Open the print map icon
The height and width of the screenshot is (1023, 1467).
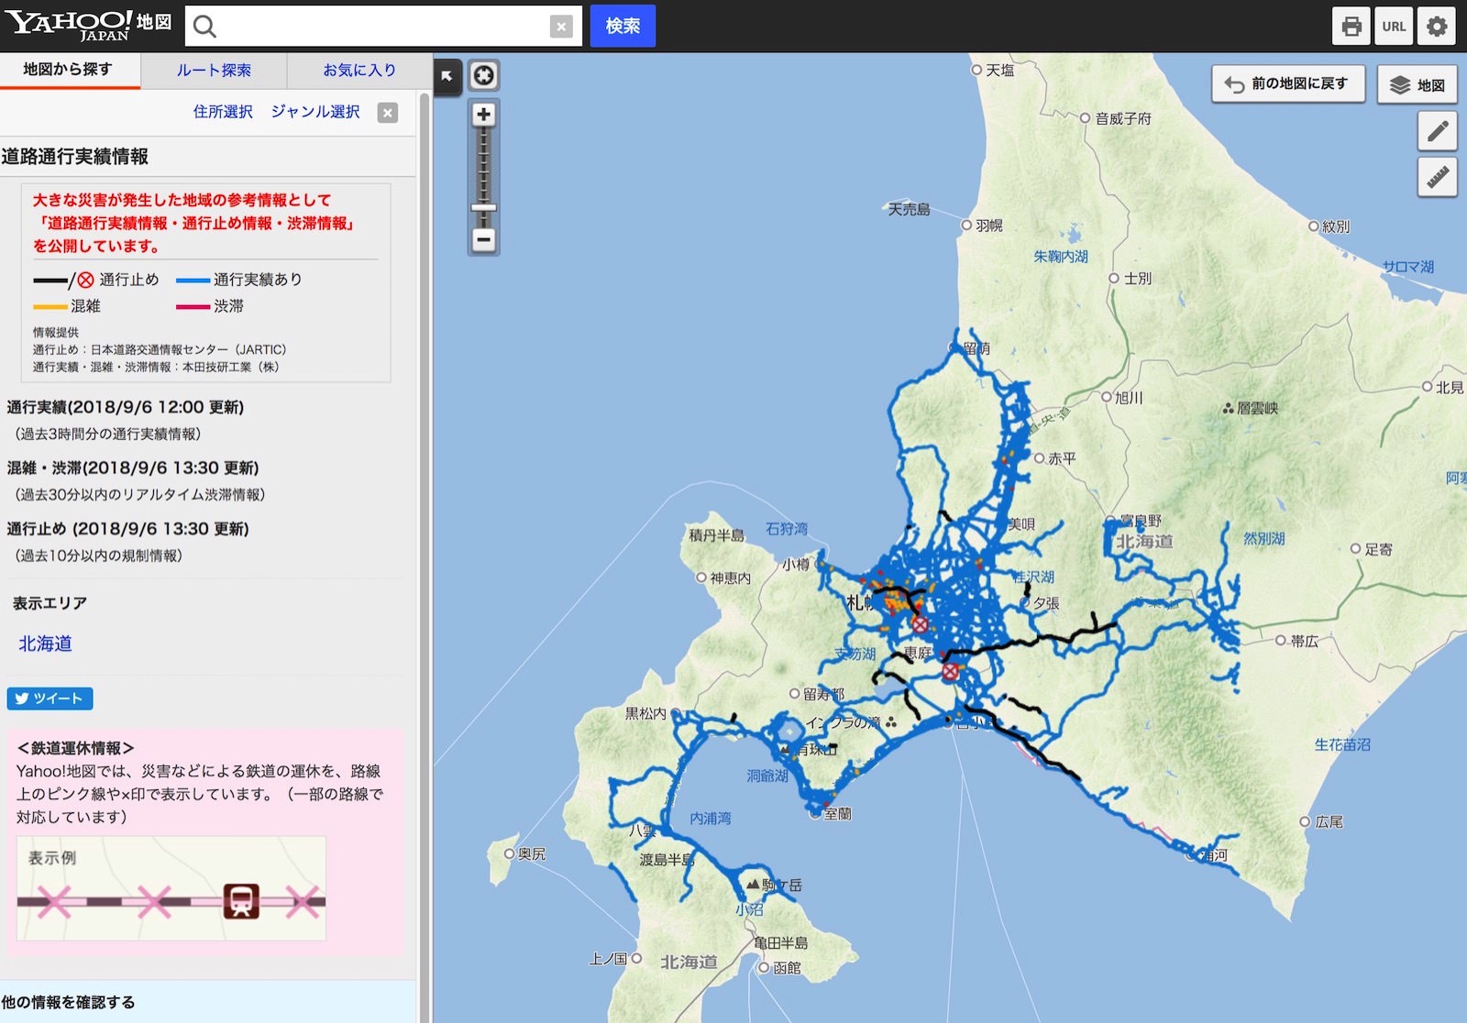click(x=1351, y=26)
